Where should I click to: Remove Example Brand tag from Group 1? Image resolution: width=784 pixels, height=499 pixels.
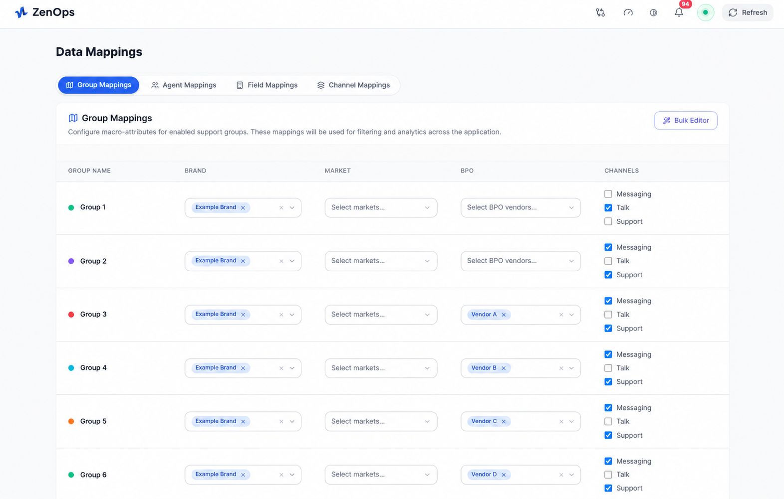tap(243, 207)
